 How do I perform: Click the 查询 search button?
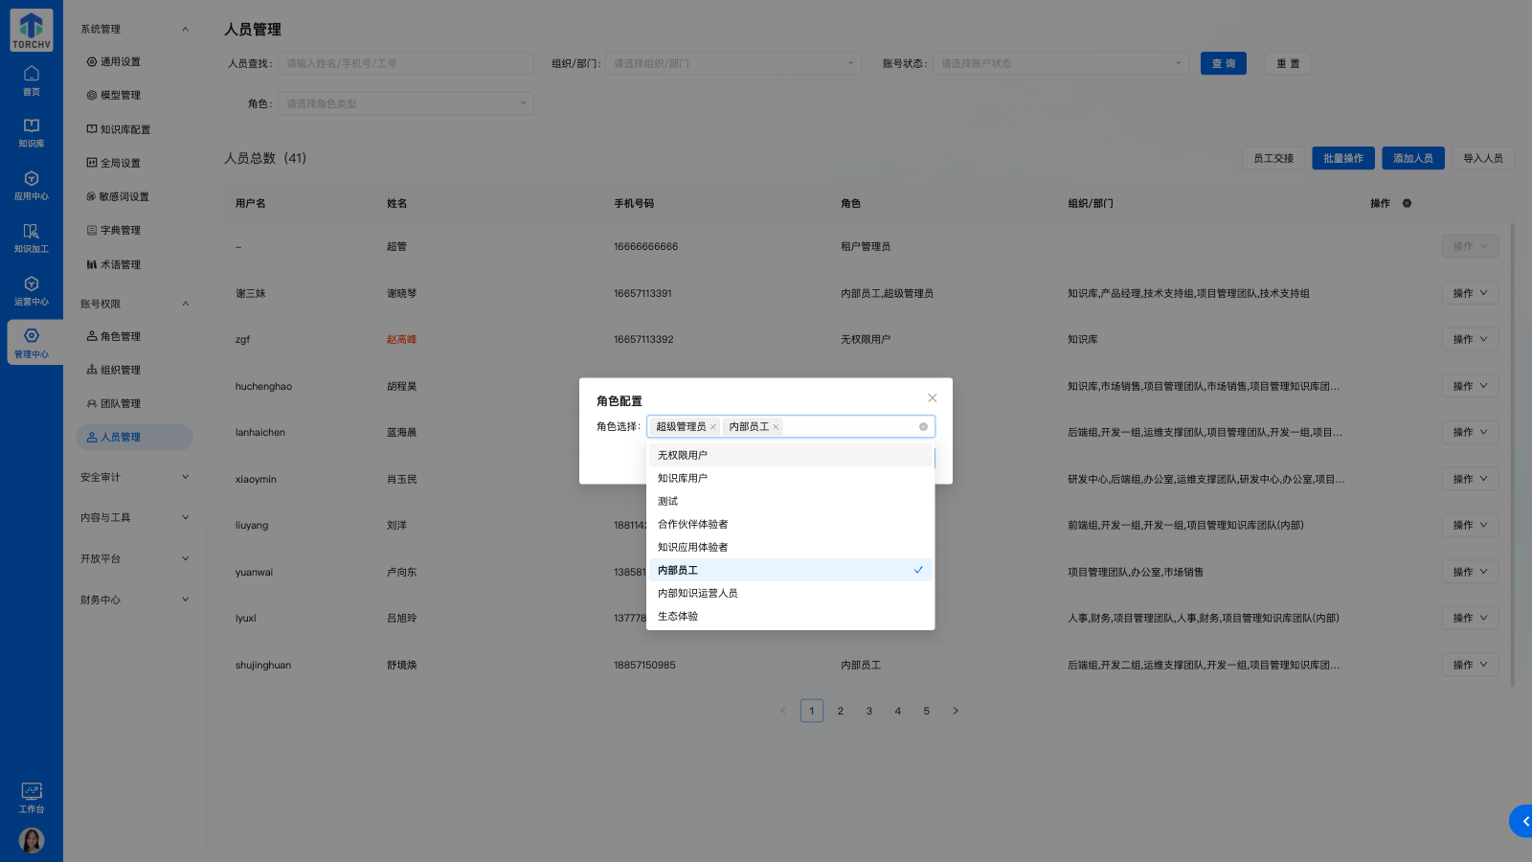coord(1223,63)
